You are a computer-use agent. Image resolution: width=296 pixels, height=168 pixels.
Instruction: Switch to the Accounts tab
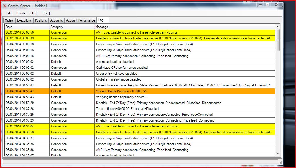(56, 20)
